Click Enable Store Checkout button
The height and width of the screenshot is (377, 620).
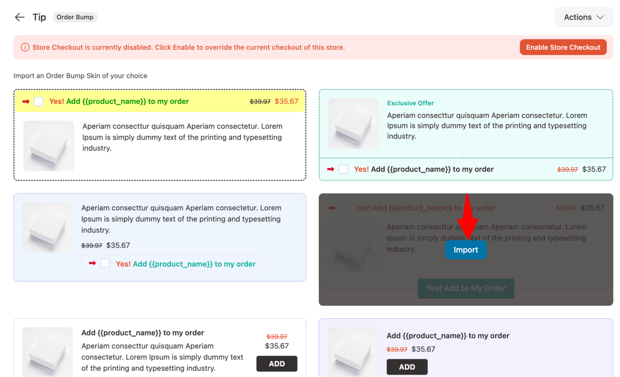pyautogui.click(x=563, y=47)
